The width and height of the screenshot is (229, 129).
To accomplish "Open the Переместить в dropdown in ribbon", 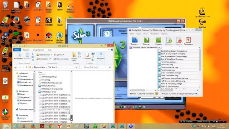I will [44, 55].
